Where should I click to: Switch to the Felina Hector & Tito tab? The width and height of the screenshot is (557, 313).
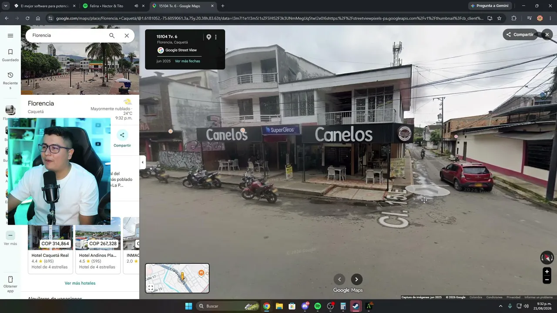pyautogui.click(x=114, y=6)
